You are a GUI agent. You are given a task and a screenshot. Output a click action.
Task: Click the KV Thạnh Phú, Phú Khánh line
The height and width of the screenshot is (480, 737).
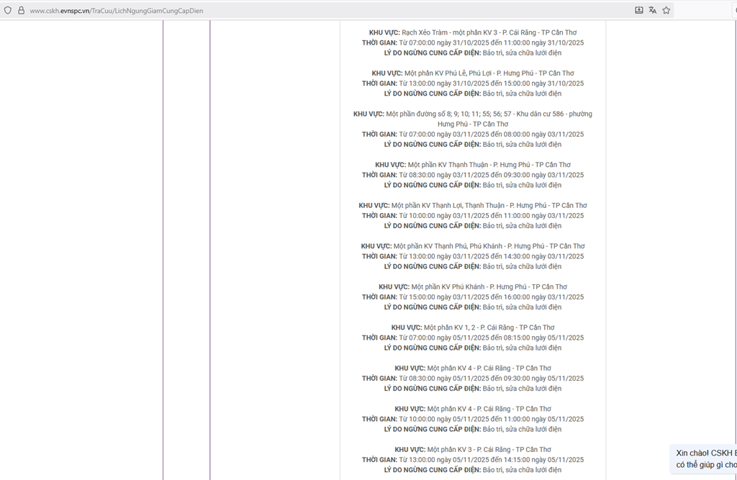(x=473, y=246)
